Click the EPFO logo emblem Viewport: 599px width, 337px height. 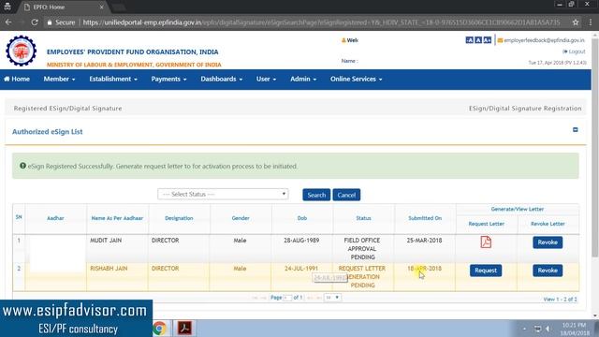[x=21, y=51]
